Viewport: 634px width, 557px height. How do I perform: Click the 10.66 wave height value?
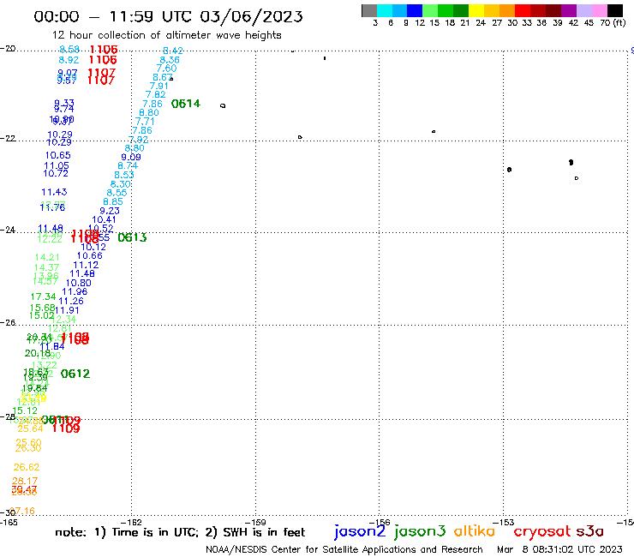coord(90,255)
